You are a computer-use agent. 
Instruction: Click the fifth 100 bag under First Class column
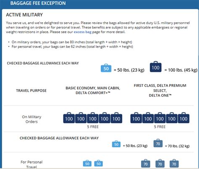coord(183,118)
